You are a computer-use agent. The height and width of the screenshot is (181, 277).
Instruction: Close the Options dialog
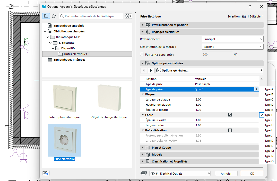(x=262, y=6)
